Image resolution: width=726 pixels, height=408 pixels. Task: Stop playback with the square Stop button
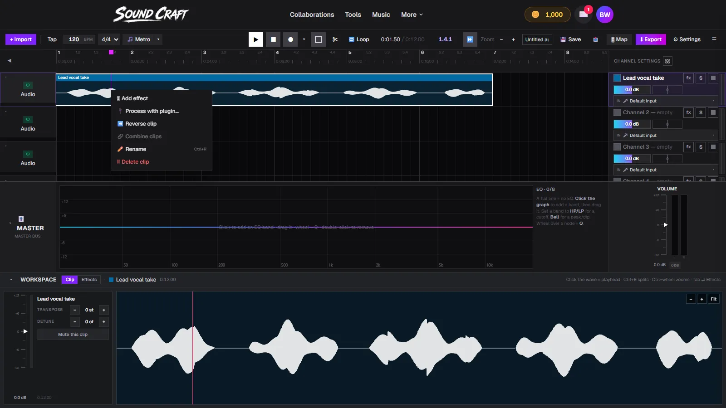click(273, 39)
